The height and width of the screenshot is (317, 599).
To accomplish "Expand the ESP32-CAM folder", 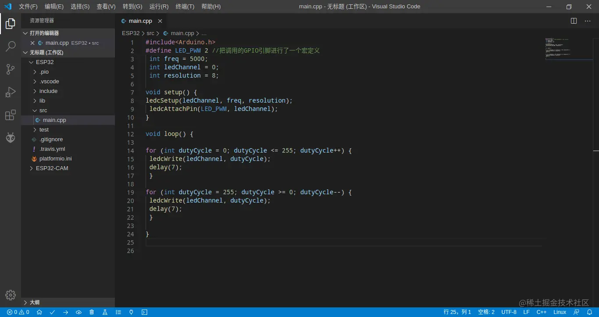I will [x=31, y=168].
